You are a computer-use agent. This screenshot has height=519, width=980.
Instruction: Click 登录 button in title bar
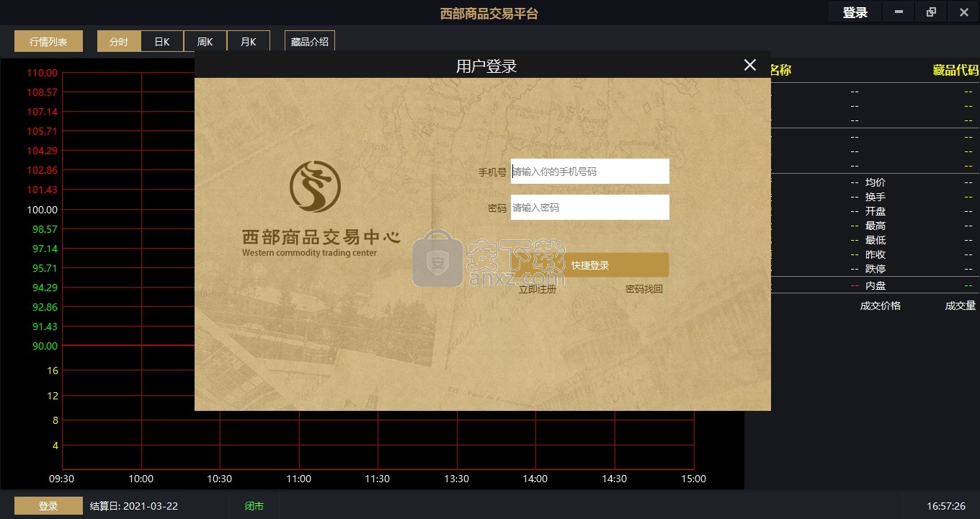[855, 12]
